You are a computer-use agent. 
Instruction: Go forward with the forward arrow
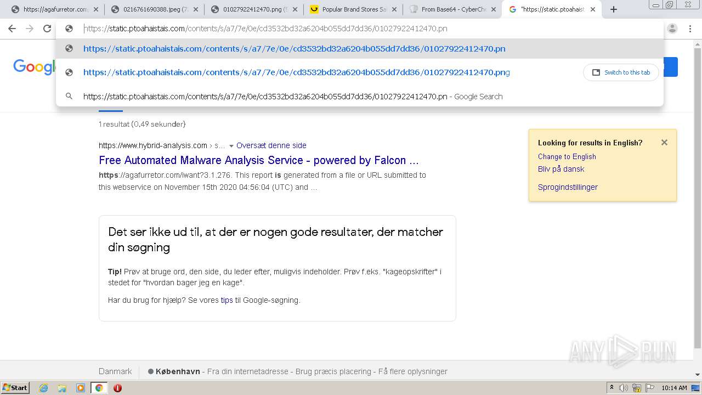pos(30,29)
